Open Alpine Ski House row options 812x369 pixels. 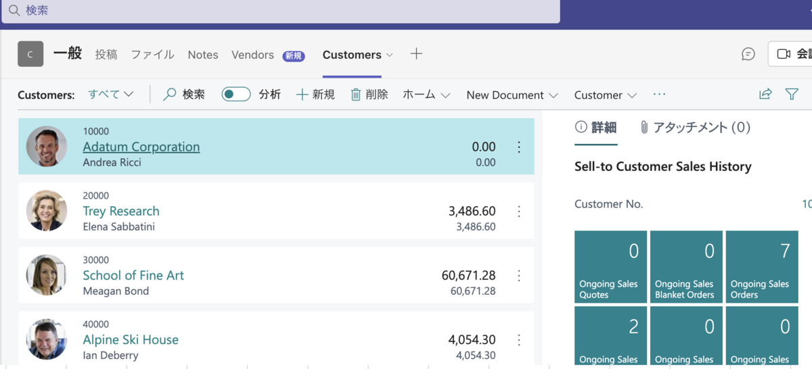click(519, 339)
